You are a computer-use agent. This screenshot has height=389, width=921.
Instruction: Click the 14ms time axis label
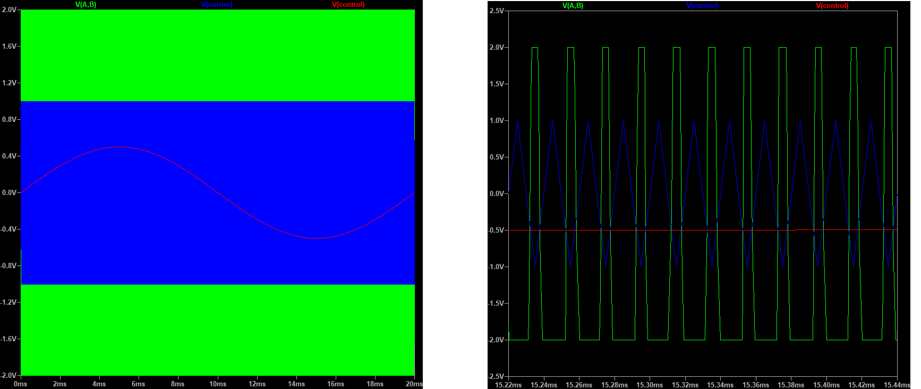tap(296, 384)
